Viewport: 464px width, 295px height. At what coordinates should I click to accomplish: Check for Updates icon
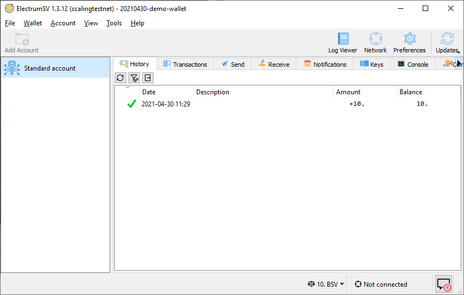point(447,42)
